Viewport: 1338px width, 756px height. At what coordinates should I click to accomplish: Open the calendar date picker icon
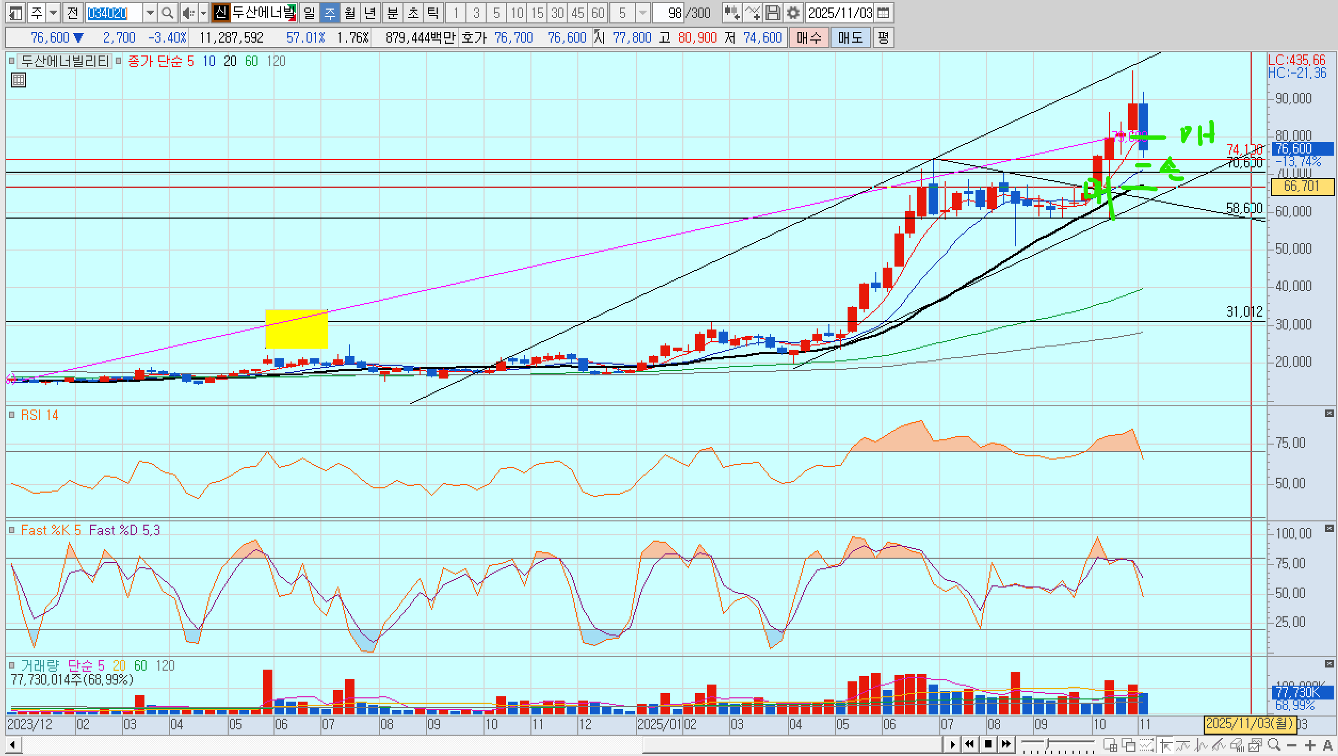coord(883,13)
